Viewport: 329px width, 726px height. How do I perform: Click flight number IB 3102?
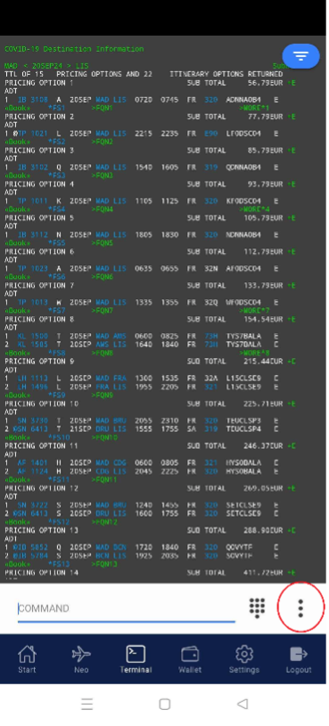32,167
